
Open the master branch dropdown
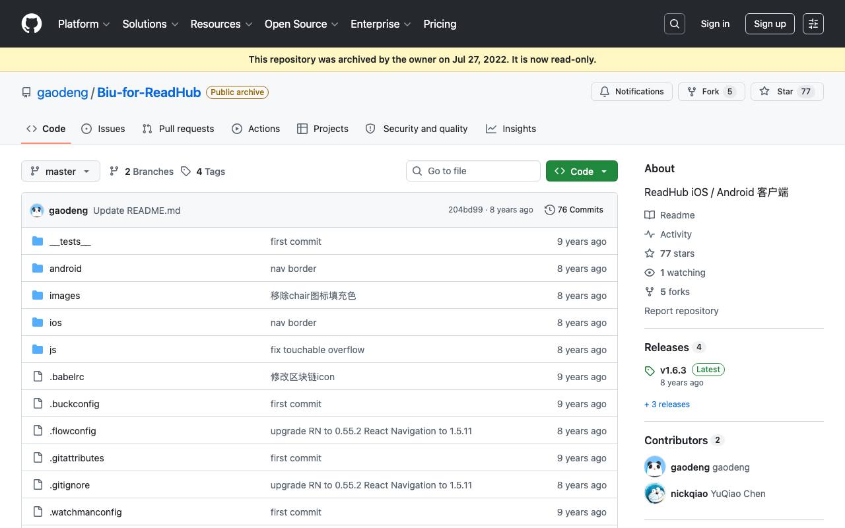point(61,172)
